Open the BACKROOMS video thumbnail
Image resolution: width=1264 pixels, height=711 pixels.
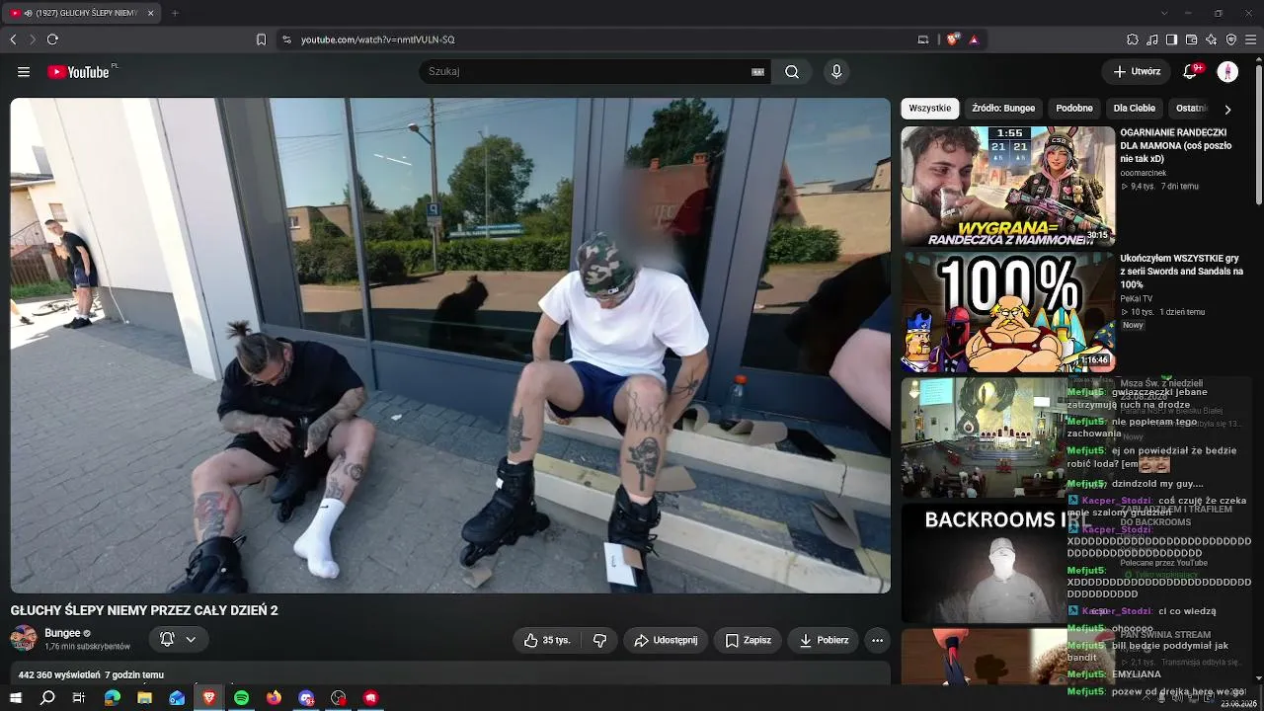point(984,563)
